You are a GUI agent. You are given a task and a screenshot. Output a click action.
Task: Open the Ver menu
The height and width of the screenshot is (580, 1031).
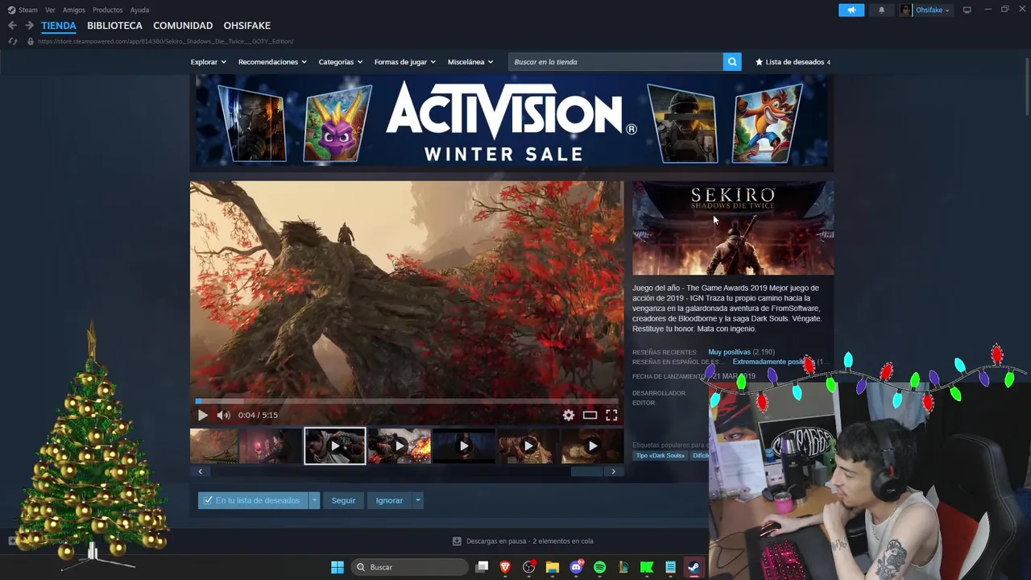coord(50,10)
